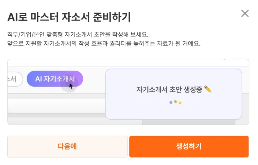Click the 직무/기업/본인 맞춤형 description line

tap(78, 35)
